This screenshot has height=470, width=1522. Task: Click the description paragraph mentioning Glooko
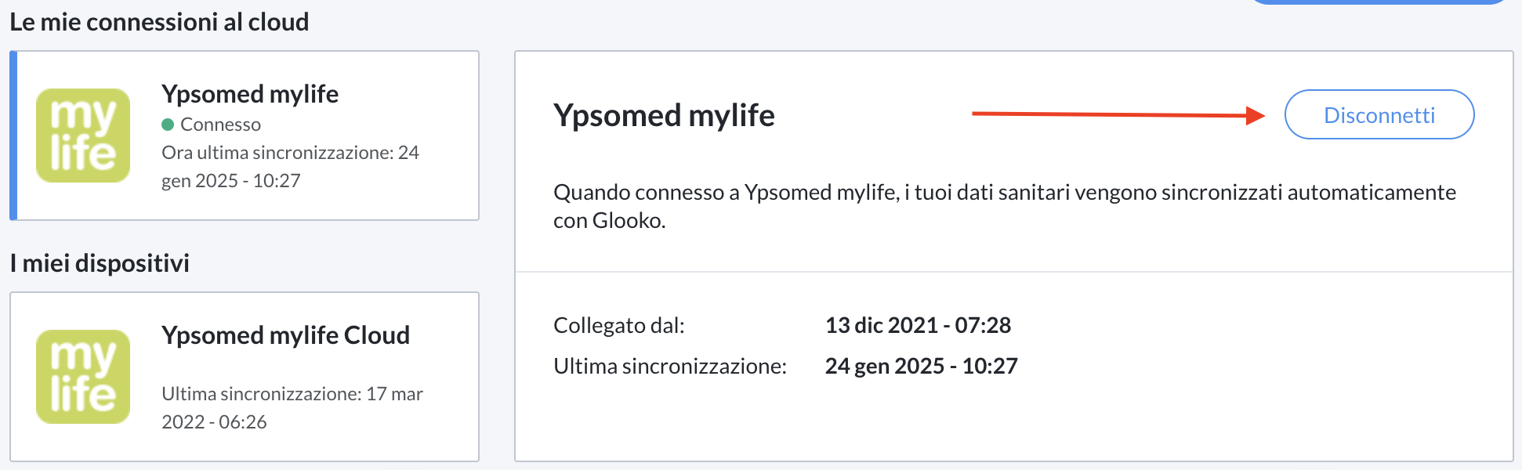pyautogui.click(x=1004, y=206)
